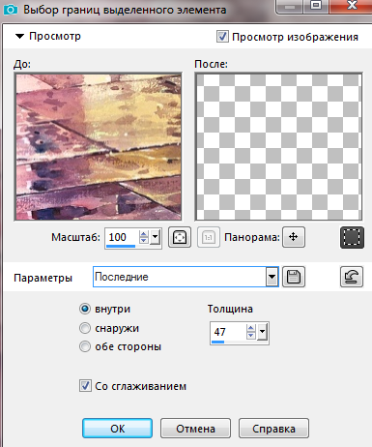Click the Толщина input field showing 47
Screen dimensions: 372x447
[229, 332]
